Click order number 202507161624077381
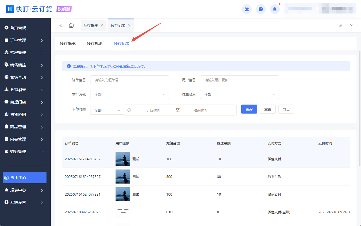The image size is (361, 226). click(83, 195)
